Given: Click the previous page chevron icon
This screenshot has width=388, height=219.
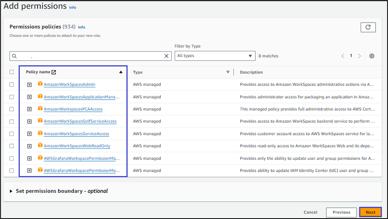Looking at the screenshot, I should coord(343,56).
